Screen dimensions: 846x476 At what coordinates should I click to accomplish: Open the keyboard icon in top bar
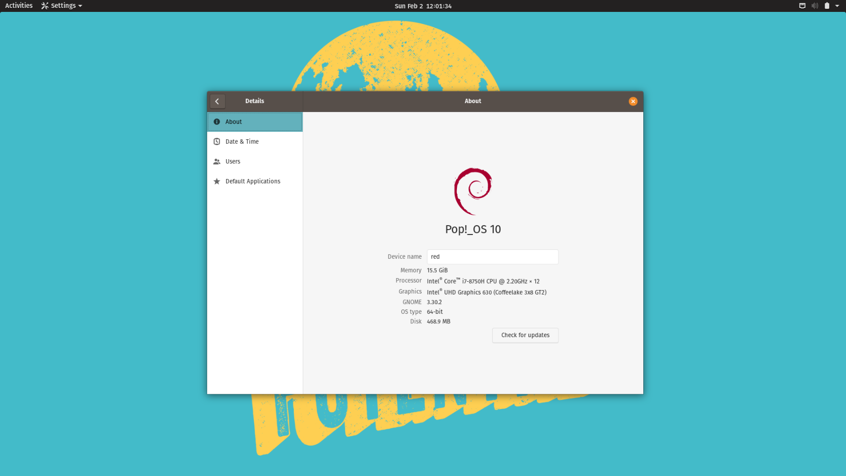802,6
